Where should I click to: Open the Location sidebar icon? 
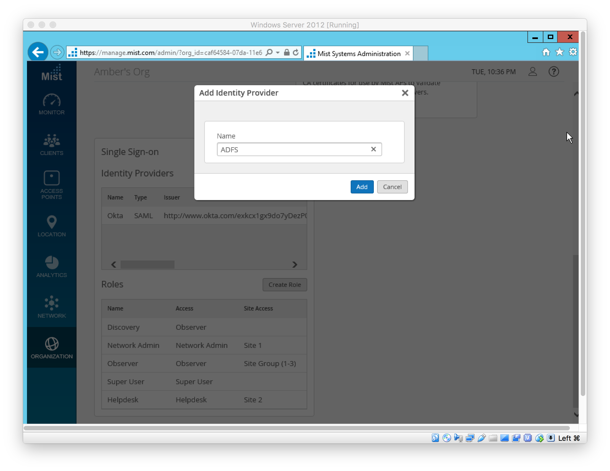(x=52, y=226)
